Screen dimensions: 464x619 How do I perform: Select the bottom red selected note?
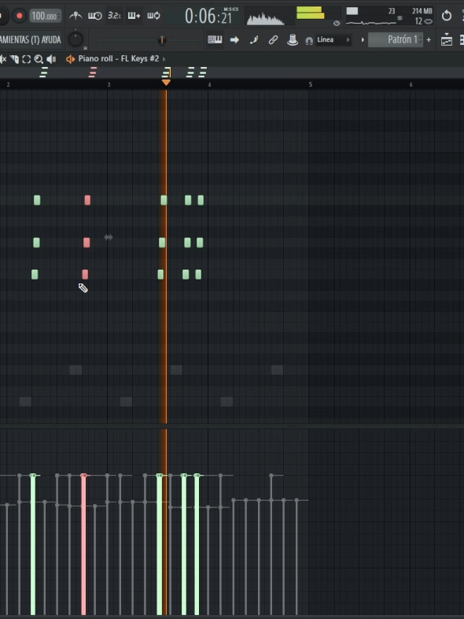85,274
